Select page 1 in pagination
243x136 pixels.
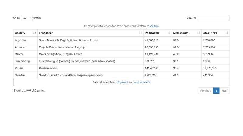pyautogui.click(x=216, y=91)
